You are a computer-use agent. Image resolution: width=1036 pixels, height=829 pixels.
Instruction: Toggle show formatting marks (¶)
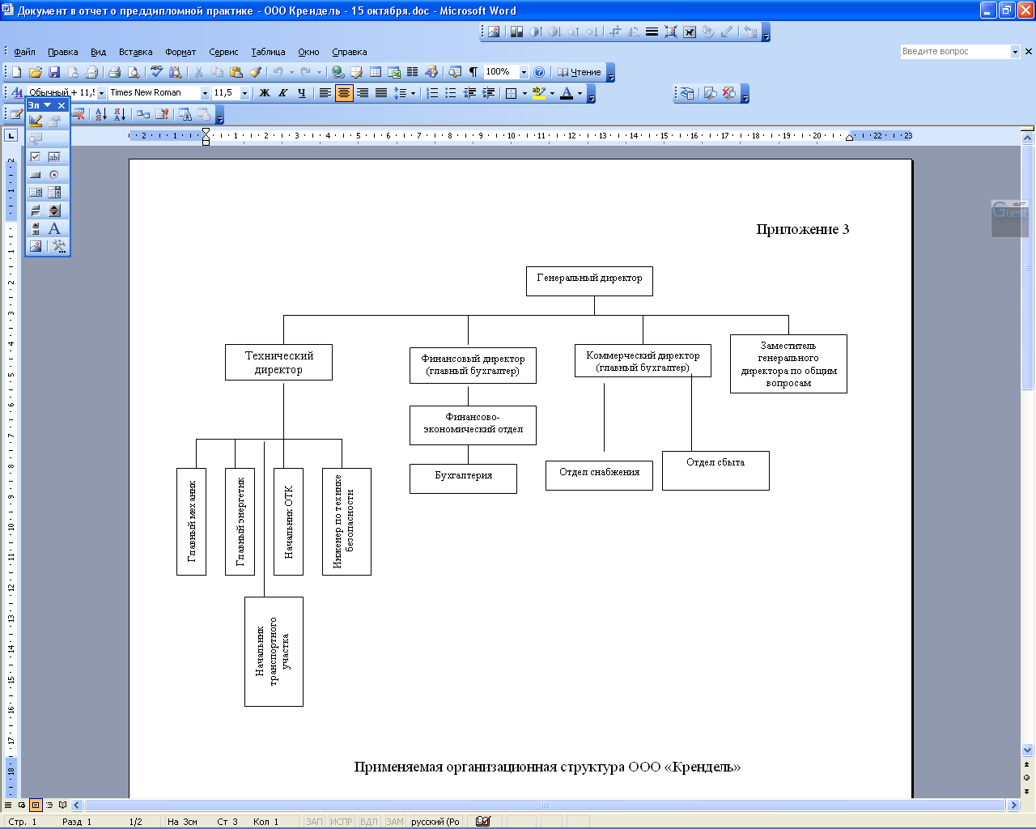point(473,72)
